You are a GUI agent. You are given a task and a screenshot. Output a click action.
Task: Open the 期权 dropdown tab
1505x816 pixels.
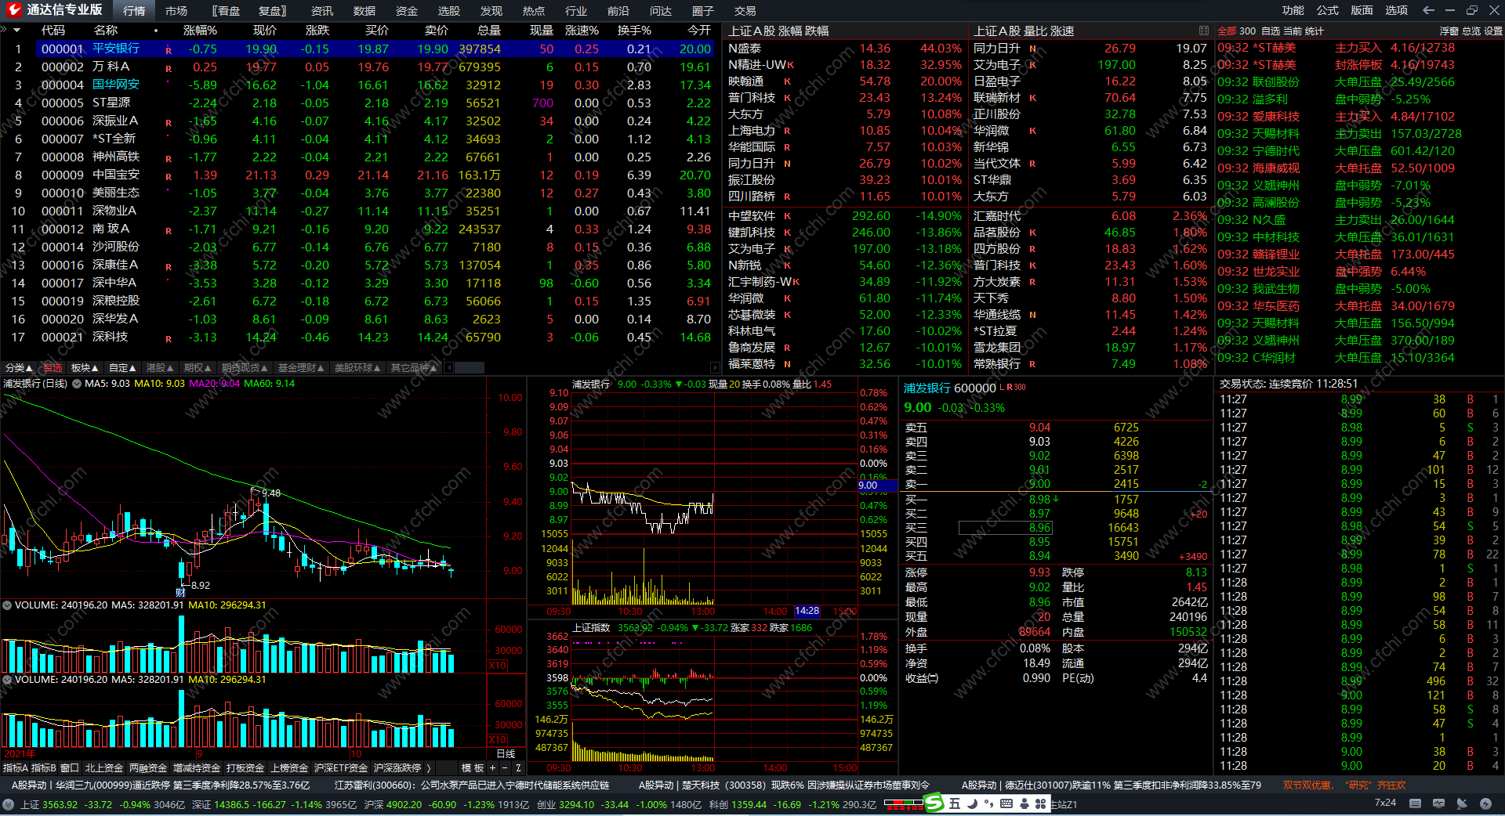tap(198, 368)
